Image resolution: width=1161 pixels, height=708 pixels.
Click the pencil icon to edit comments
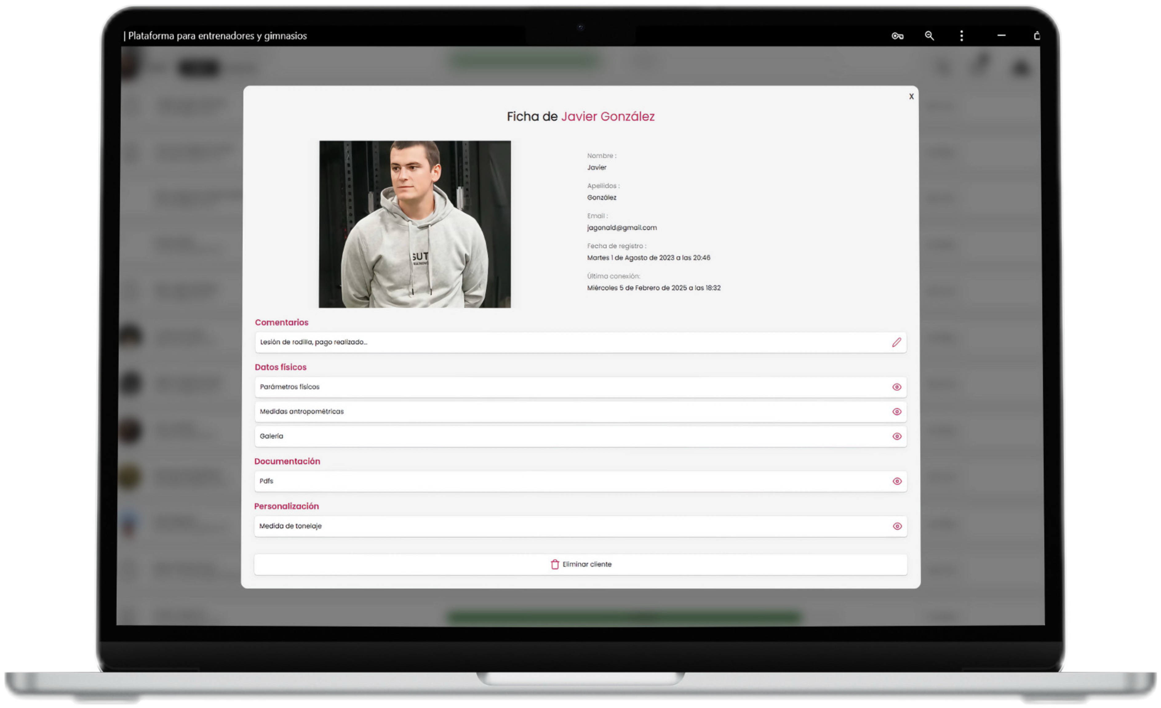coord(896,342)
